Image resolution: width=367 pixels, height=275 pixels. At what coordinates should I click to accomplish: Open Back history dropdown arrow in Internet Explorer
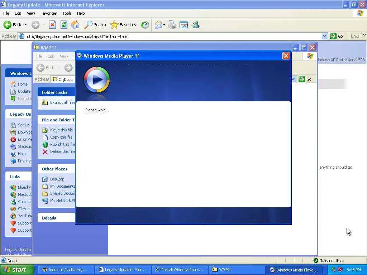(x=25, y=25)
